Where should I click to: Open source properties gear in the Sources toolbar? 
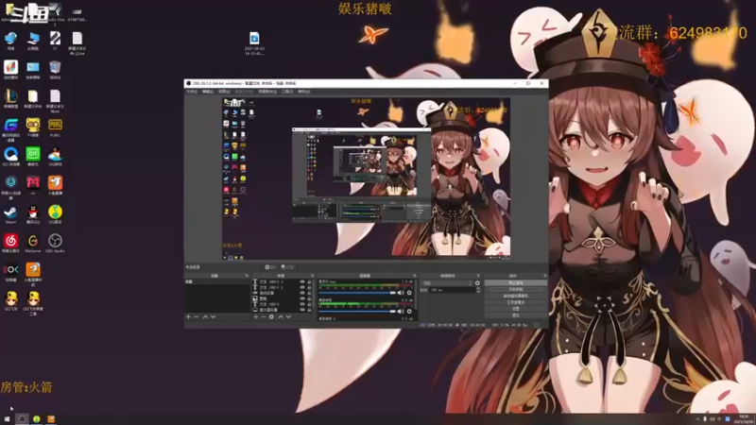tap(271, 316)
